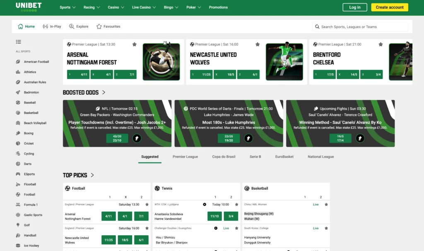
Task: Click the Cycling icon in the sports list
Action: click(18, 154)
